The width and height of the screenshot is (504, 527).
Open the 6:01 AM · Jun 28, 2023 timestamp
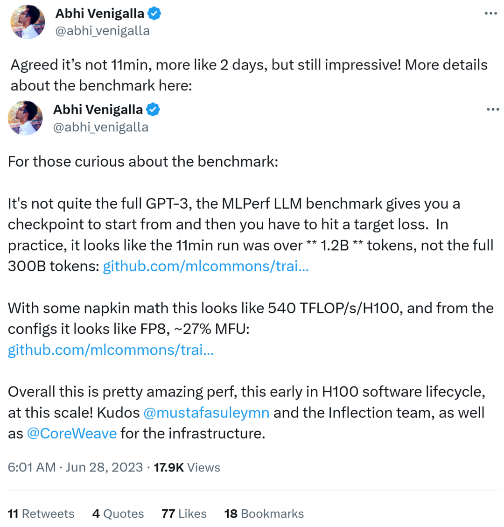click(x=75, y=468)
